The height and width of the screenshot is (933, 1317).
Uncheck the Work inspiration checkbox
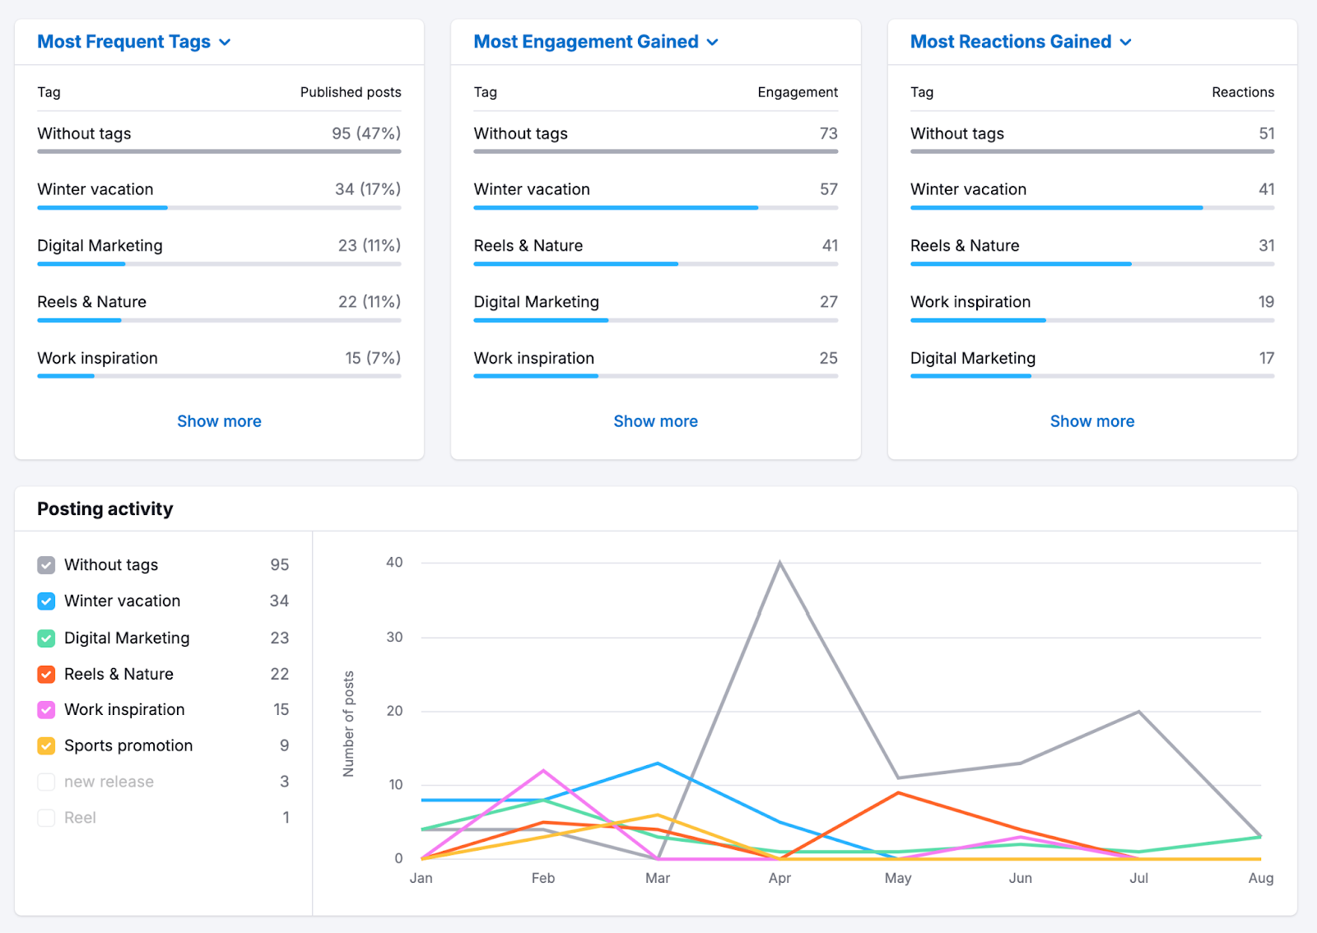pos(46,710)
